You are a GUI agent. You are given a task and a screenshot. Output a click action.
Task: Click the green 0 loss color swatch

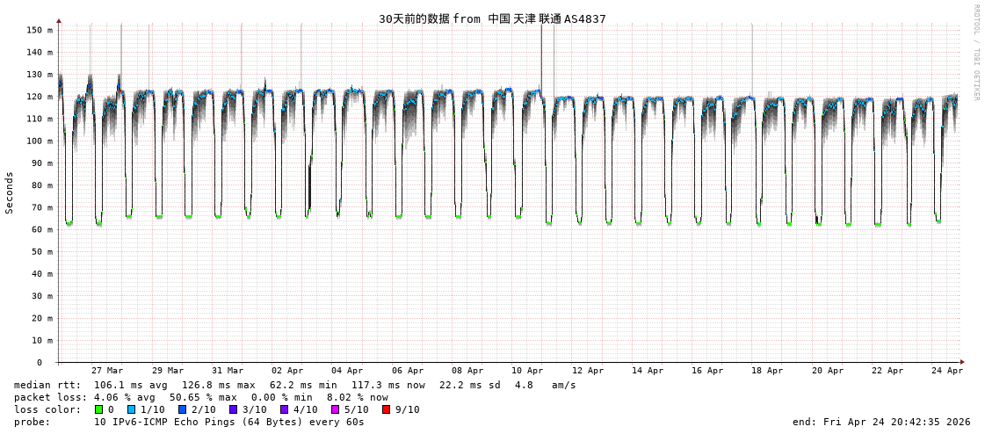tap(99, 409)
